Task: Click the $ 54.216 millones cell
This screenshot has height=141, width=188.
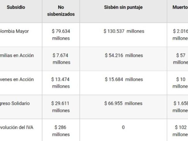Action: (x=124, y=55)
